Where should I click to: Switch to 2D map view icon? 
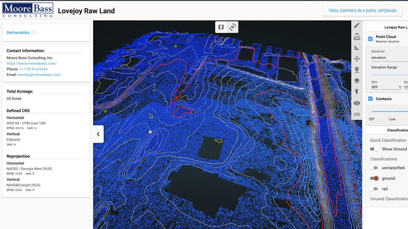click(221, 27)
